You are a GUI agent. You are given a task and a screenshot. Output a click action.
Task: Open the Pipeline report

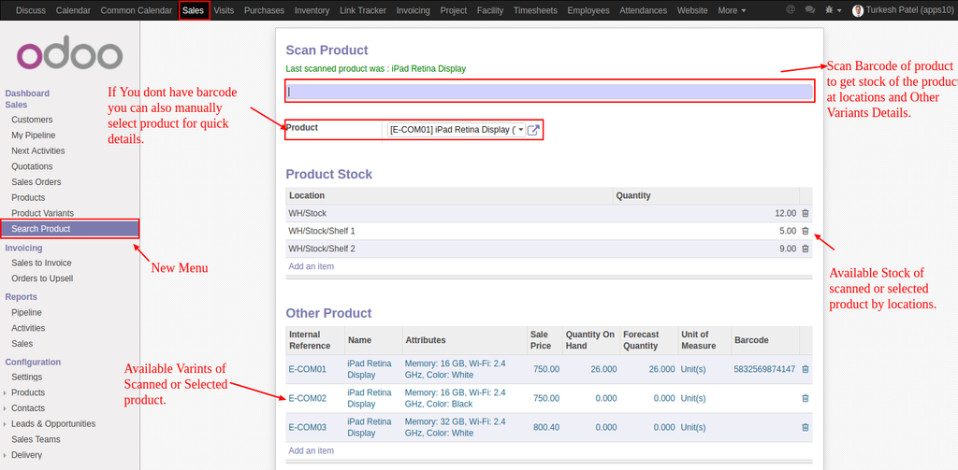coord(27,312)
